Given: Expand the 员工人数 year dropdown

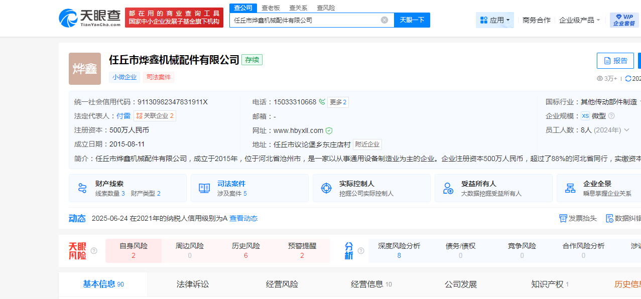Looking at the screenshot, I should pyautogui.click(x=626, y=130).
